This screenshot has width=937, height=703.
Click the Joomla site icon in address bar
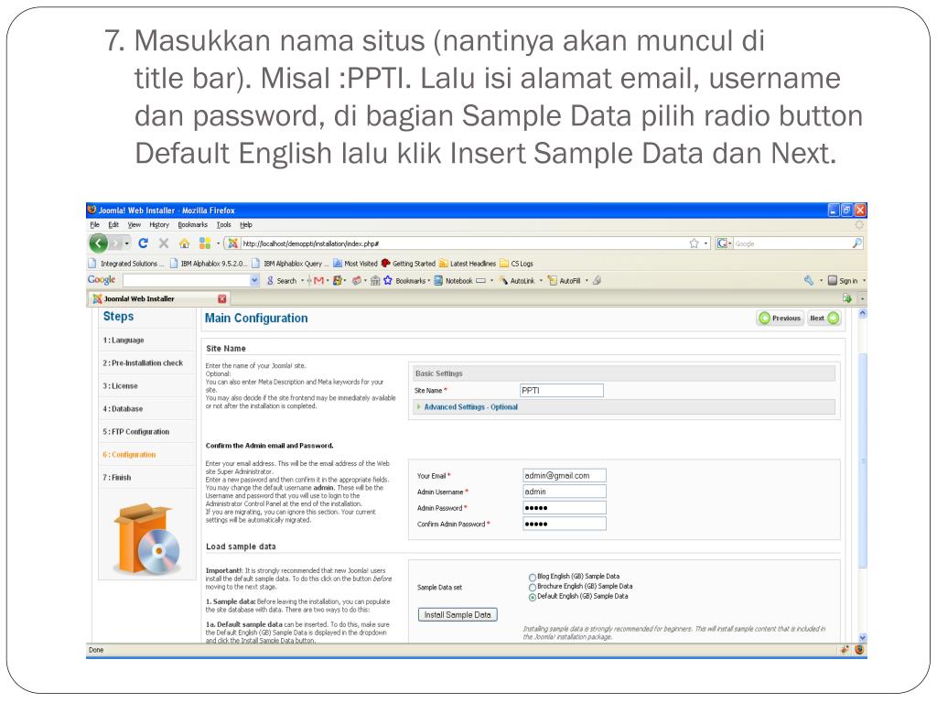coord(233,243)
